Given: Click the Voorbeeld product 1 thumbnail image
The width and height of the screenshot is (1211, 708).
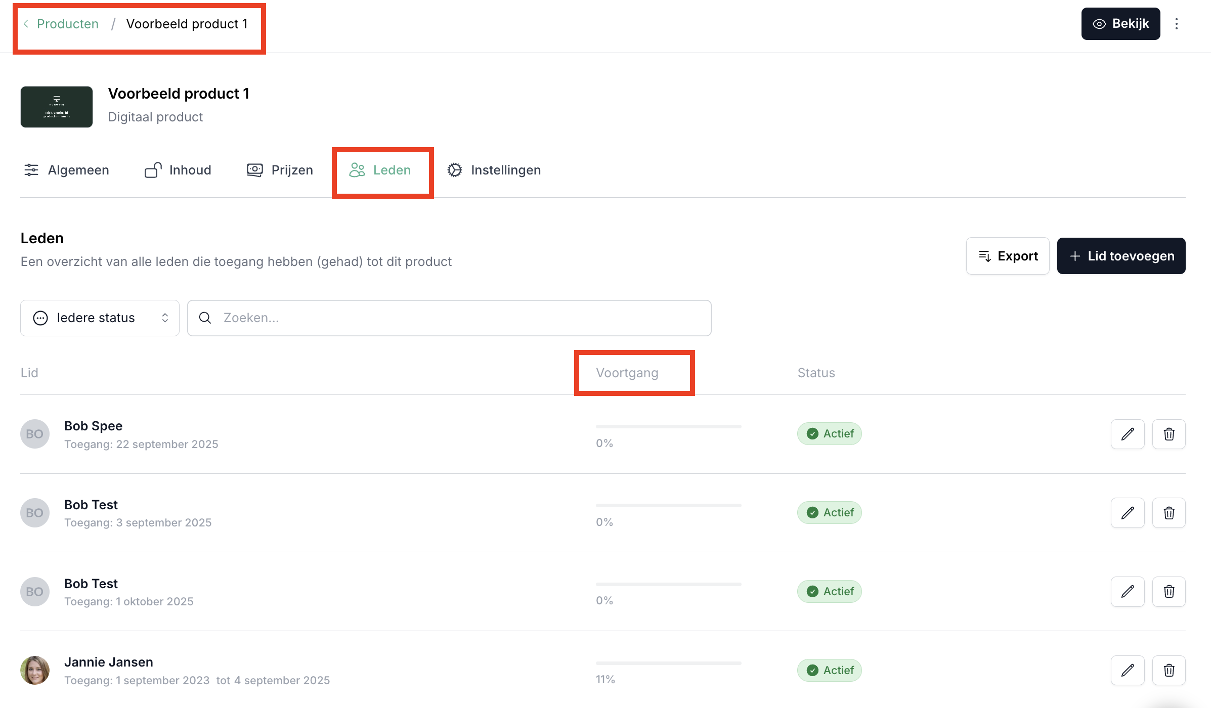Looking at the screenshot, I should click(x=57, y=107).
